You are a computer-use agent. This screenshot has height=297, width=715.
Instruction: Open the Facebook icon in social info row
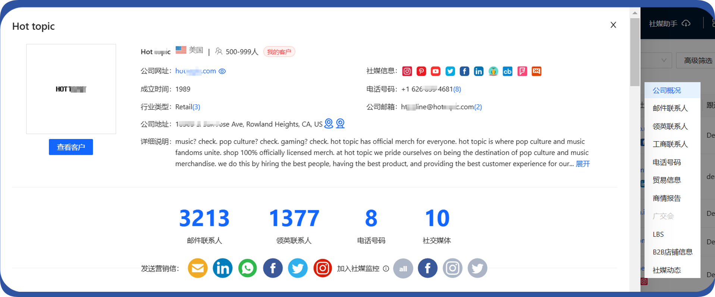coord(464,71)
